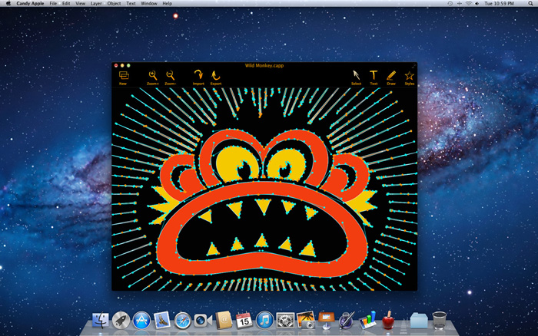
Task: Export the drawing using Export icon
Action: pyautogui.click(x=215, y=77)
